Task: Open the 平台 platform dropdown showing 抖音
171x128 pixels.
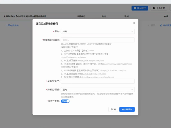Action: tap(98, 31)
